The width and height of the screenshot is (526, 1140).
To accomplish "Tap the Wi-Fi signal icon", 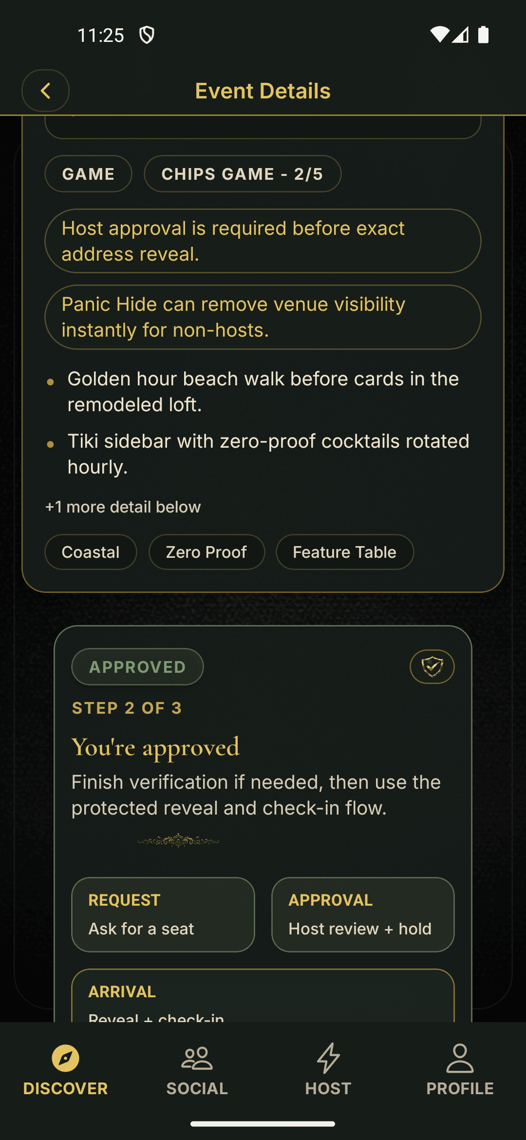I will pyautogui.click(x=439, y=35).
